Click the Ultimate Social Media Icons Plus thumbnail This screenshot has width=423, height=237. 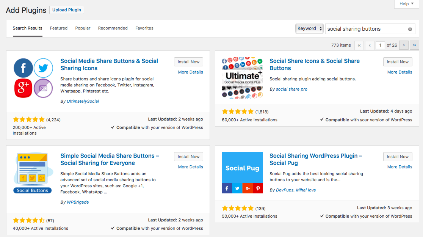tap(242, 78)
